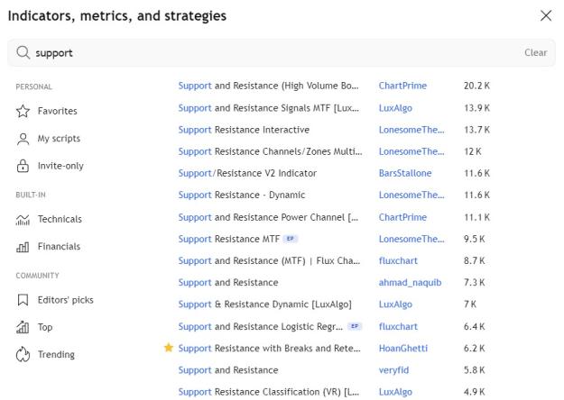The image size is (564, 400).
Task: Add Support Resistance Classification (VR) indicator
Action: click(268, 392)
